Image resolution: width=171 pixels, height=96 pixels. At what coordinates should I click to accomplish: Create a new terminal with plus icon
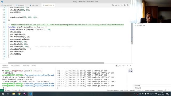click(x=123, y=66)
